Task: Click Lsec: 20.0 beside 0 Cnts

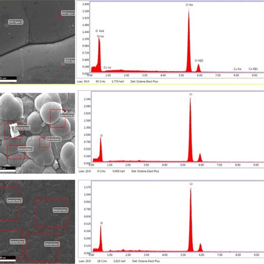Action: pos(85,171)
